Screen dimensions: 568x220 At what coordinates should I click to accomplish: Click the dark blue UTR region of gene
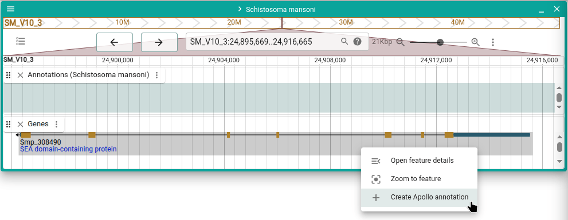[x=492, y=135]
